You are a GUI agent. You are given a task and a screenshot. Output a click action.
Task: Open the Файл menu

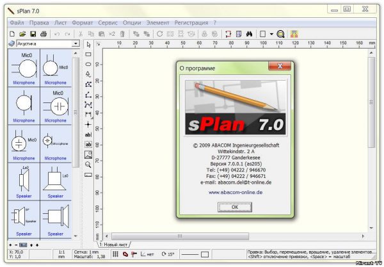click(x=17, y=23)
